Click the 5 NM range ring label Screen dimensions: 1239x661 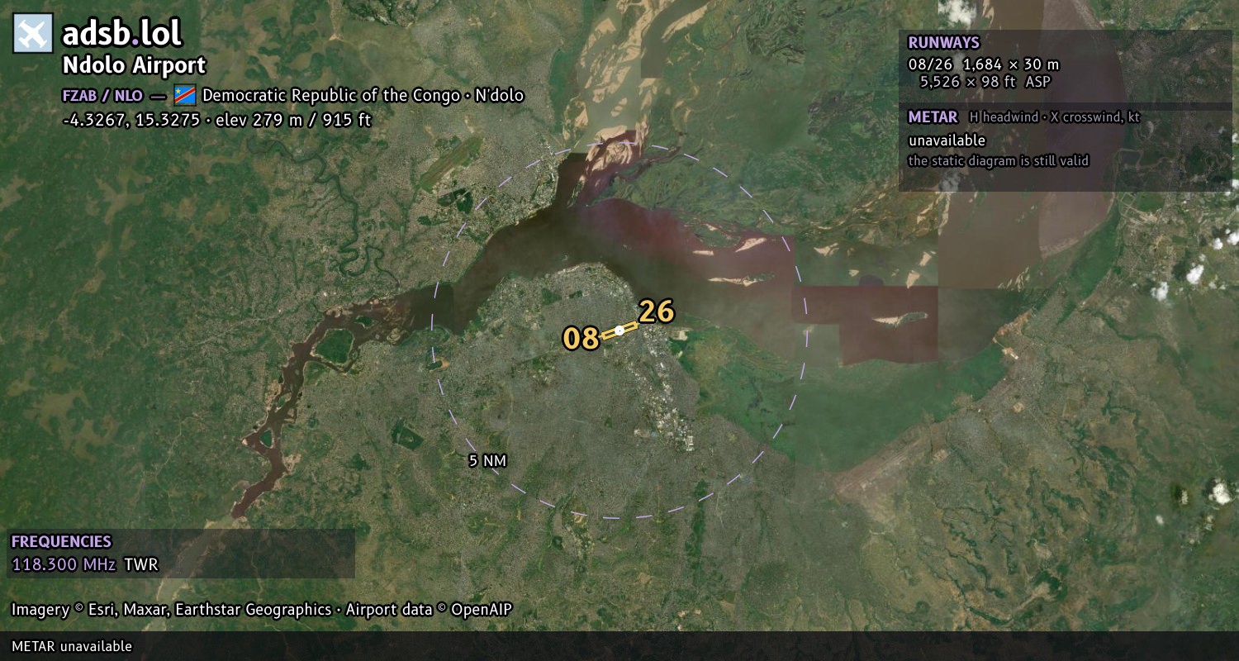(487, 461)
